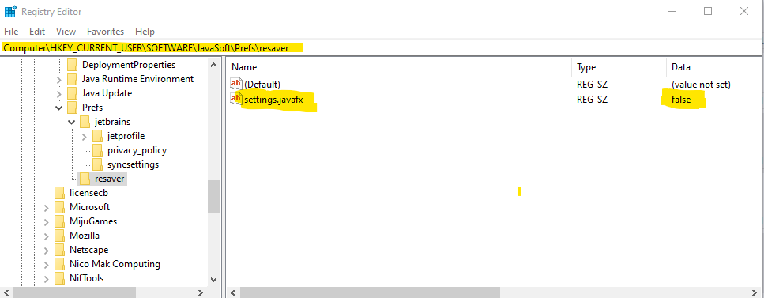
Task: Open the View menu
Action: [66, 31]
